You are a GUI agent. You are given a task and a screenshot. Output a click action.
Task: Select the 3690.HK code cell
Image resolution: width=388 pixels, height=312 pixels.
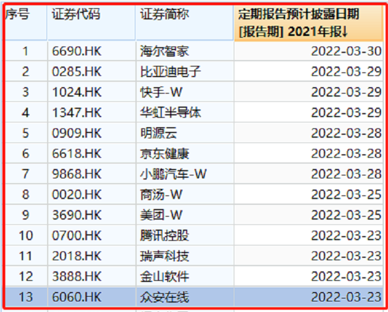(91, 215)
